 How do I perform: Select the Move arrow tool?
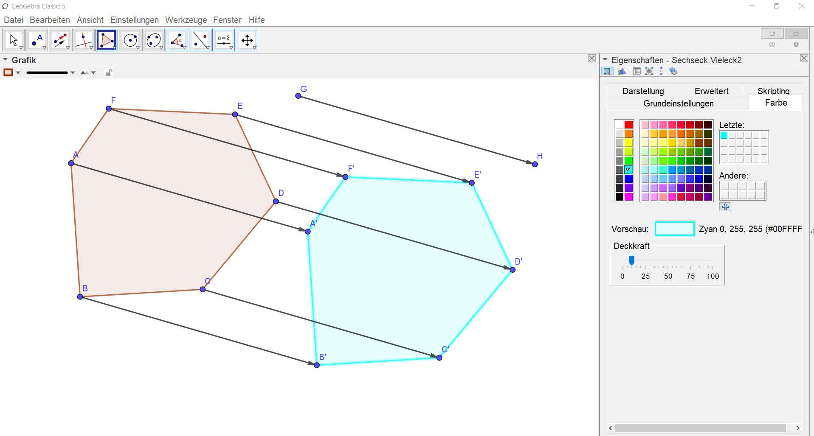point(14,40)
